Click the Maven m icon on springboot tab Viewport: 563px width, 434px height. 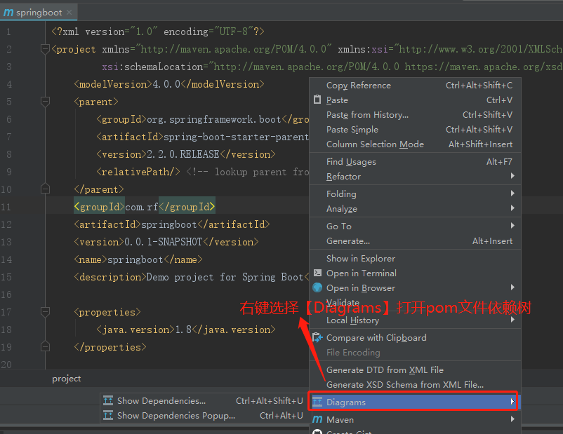(x=8, y=13)
